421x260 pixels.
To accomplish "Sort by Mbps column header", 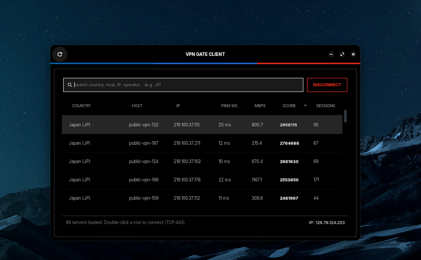I will 260,106.
